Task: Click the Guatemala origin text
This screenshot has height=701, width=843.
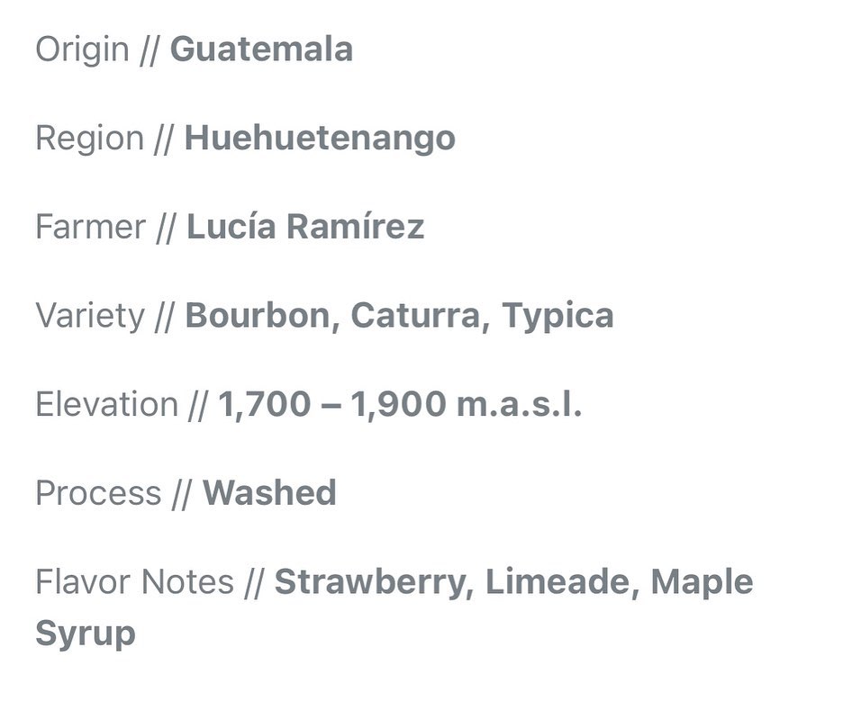Action: pos(261,49)
